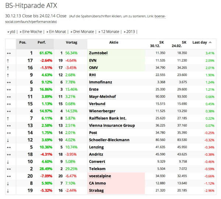This screenshot has height=199, width=221.
Task: Click the up arrow in Raiffeisen Bank row
Action: pyautogui.click(x=8, y=118)
